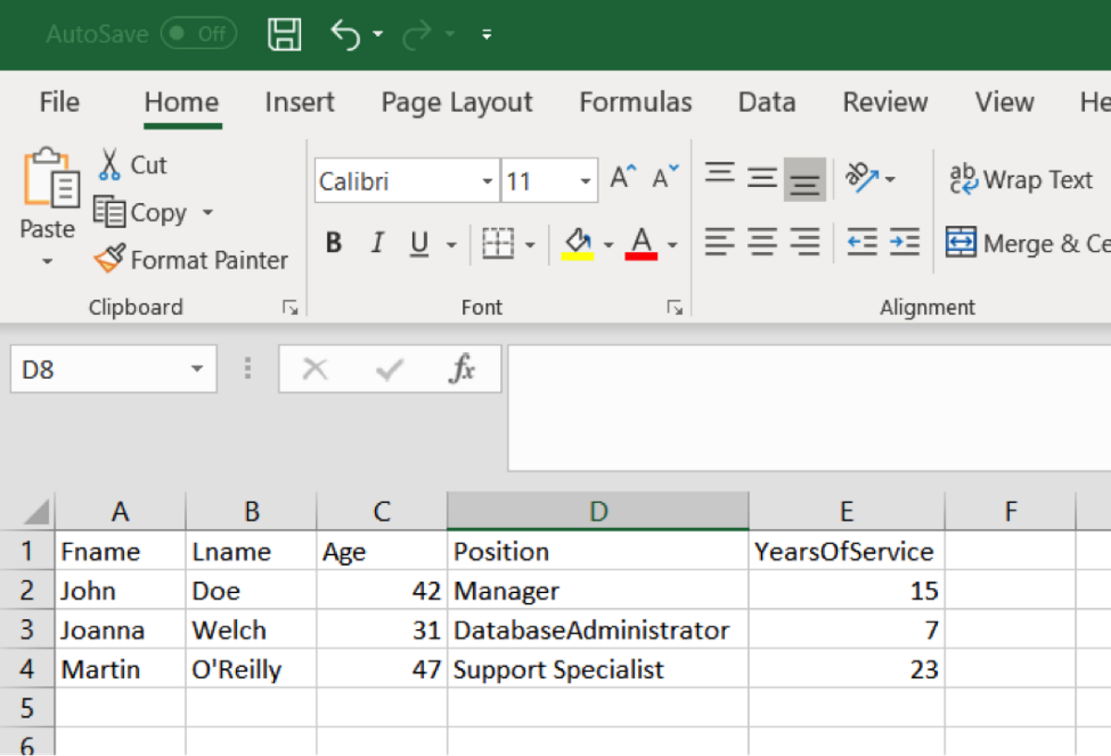
Task: Toggle the AutoSave switch
Action: click(x=197, y=34)
